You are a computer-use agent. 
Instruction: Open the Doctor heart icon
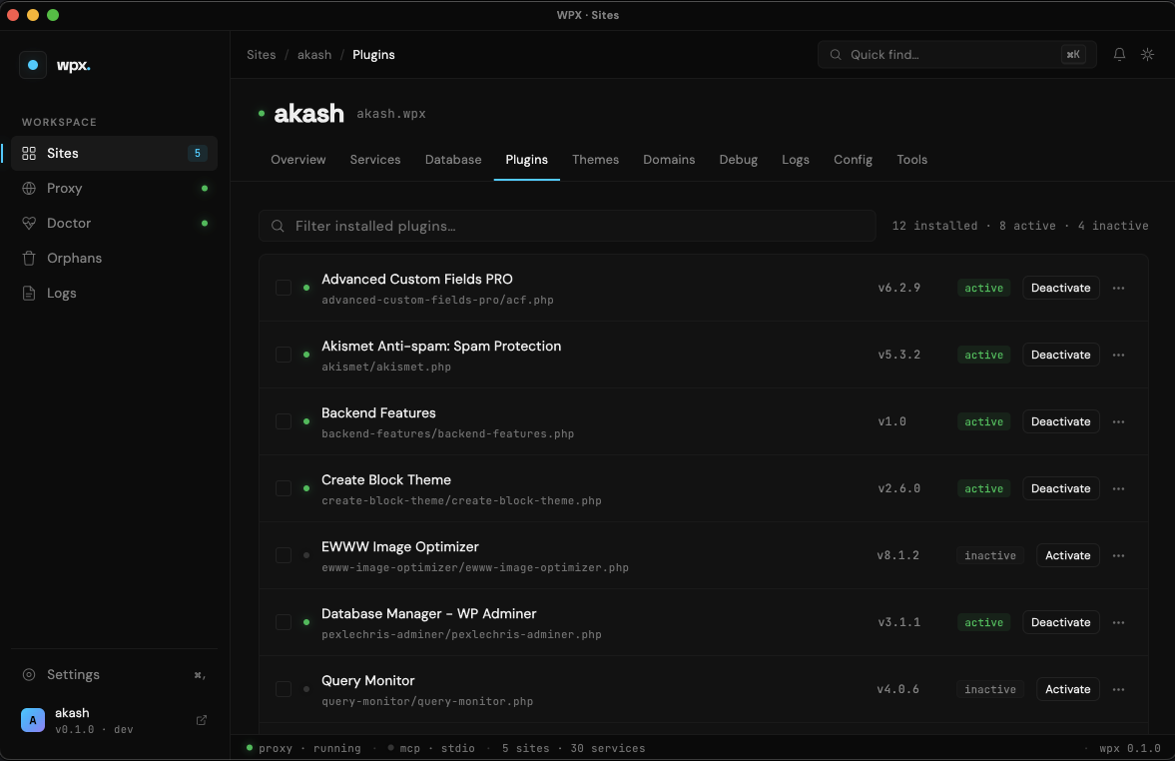click(x=29, y=224)
